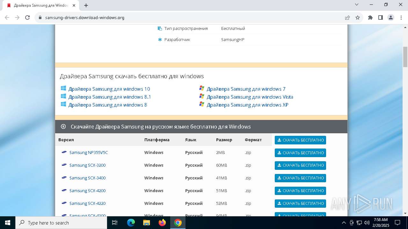Viewport: 408px width, 229px height.
Task: Click the share page icon
Action: [347, 17]
